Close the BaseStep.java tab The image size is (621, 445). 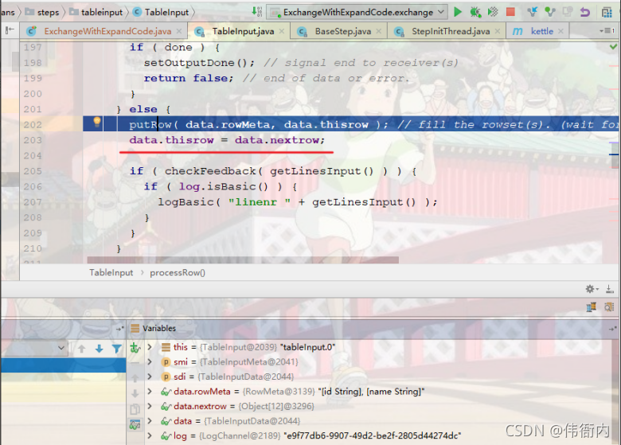(379, 31)
